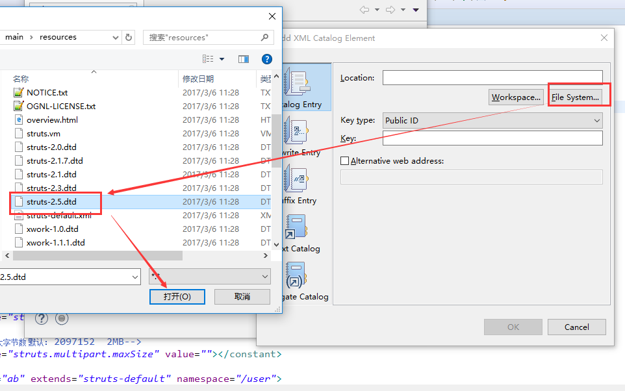Image resolution: width=625 pixels, height=391 pixels.
Task: Toggle the preview pane icon
Action: click(x=244, y=59)
